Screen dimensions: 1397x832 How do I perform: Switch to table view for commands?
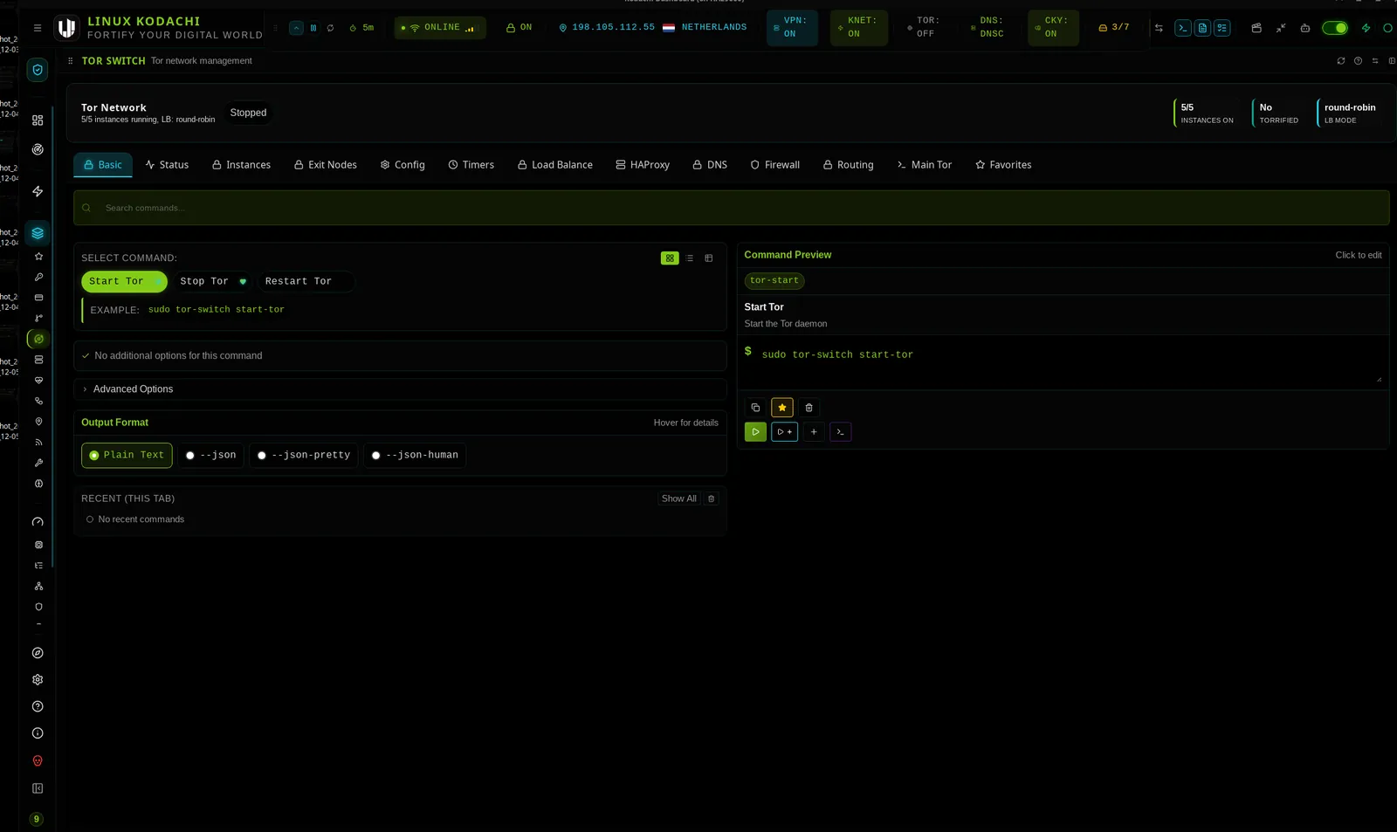[709, 258]
